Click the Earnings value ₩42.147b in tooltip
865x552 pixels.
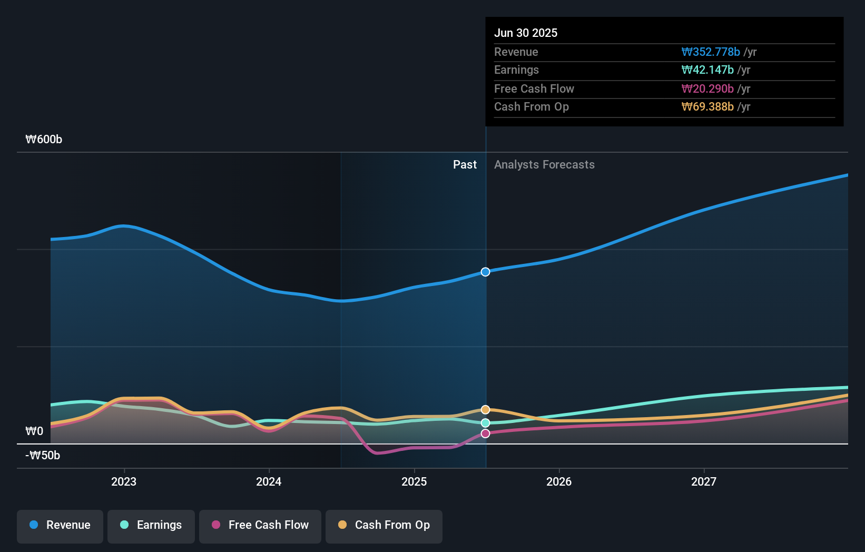(x=709, y=70)
